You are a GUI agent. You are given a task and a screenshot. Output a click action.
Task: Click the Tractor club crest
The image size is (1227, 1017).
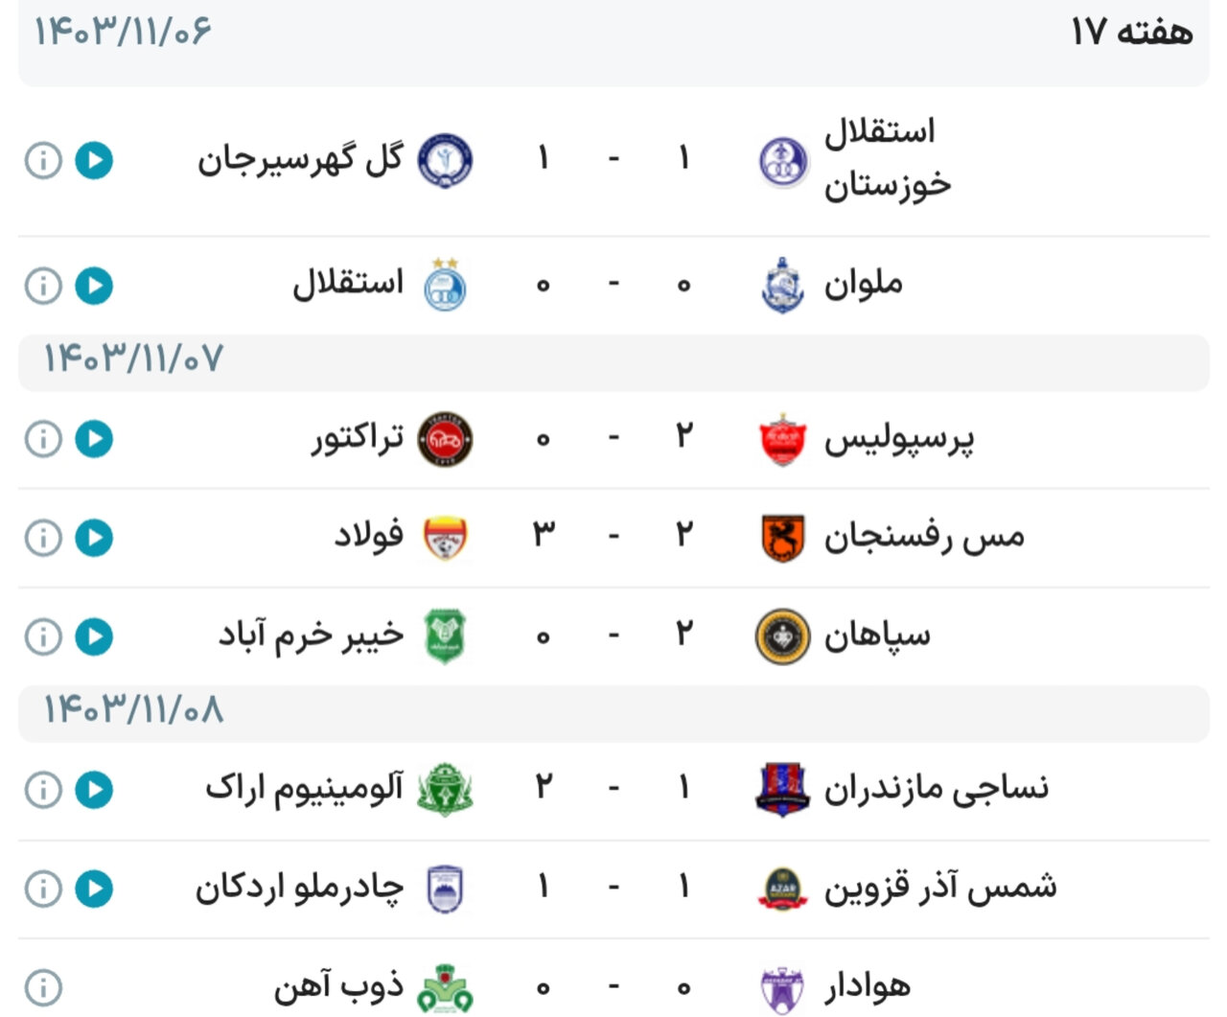pos(445,439)
